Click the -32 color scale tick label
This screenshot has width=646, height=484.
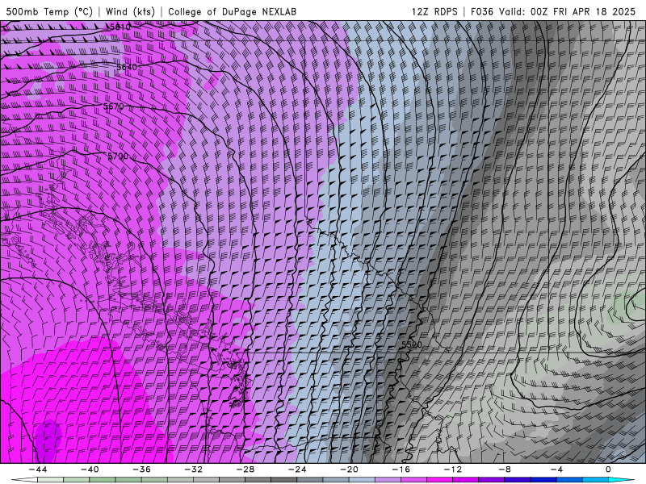194,469
